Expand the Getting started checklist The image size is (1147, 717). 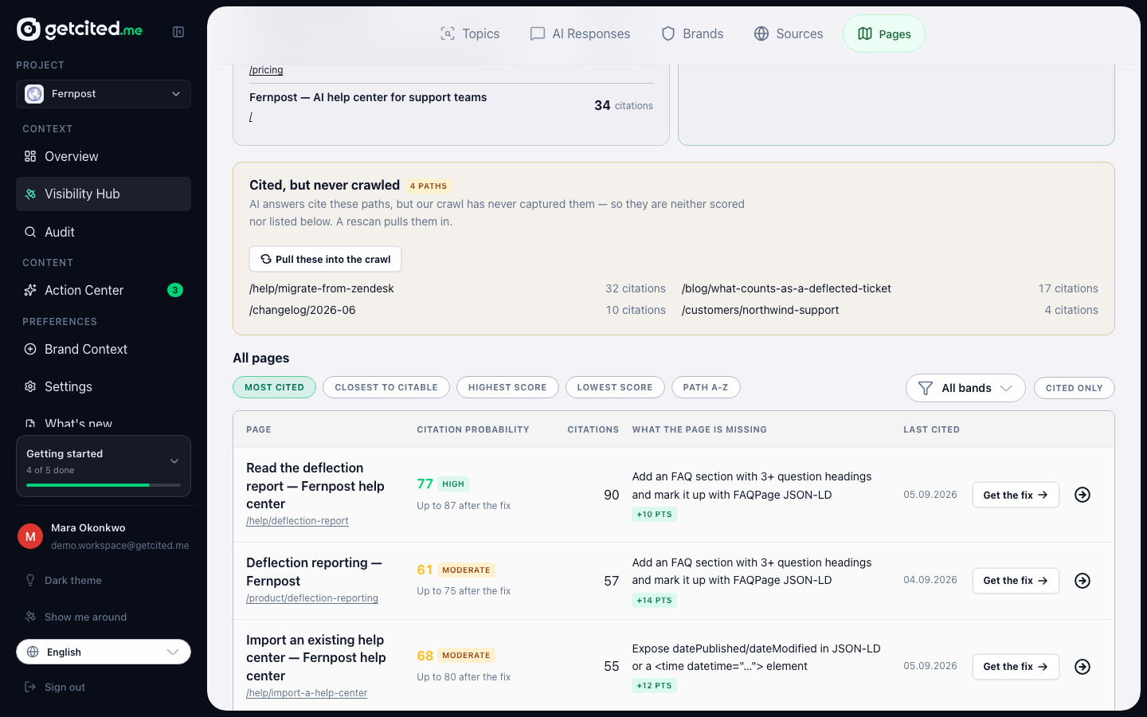pyautogui.click(x=174, y=461)
